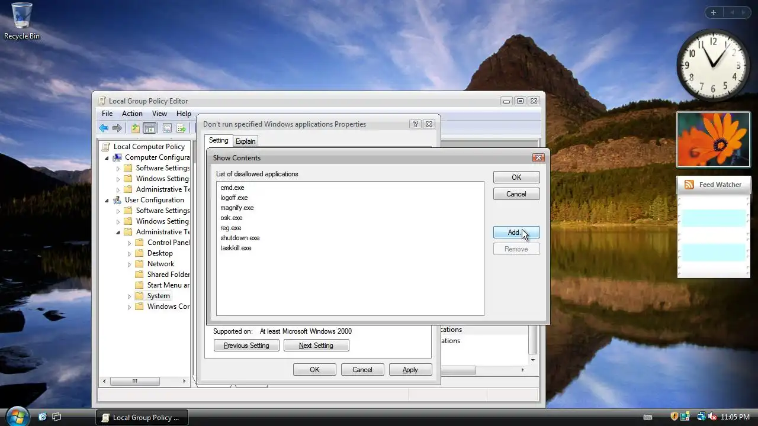Open the Help menu
Viewport: 758px width, 426px height.
[x=184, y=114]
